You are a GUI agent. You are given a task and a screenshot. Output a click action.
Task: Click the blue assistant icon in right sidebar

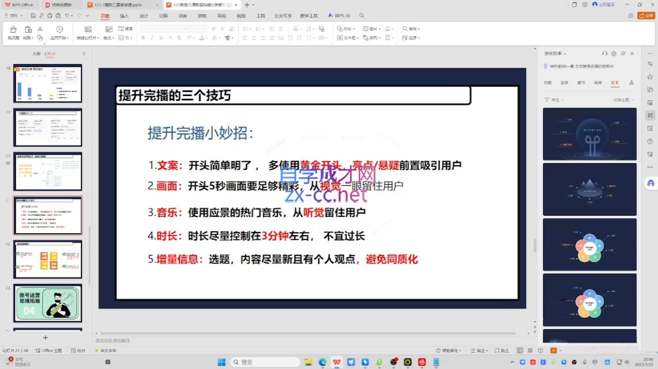coord(650,183)
